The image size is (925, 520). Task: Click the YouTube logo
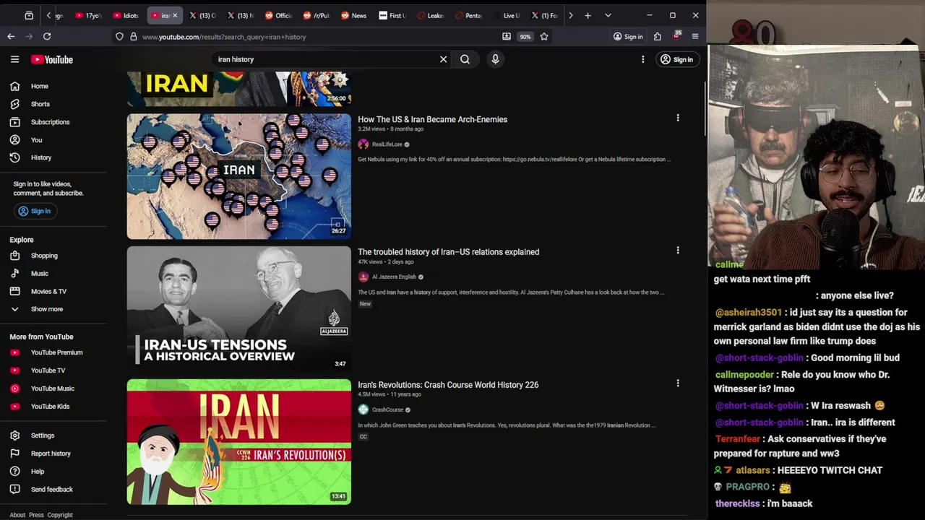click(x=52, y=59)
